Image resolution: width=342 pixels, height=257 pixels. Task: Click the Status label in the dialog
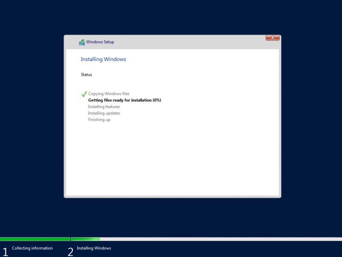click(x=86, y=74)
